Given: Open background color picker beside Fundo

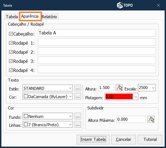Looking at the screenshot, I should [78, 116].
